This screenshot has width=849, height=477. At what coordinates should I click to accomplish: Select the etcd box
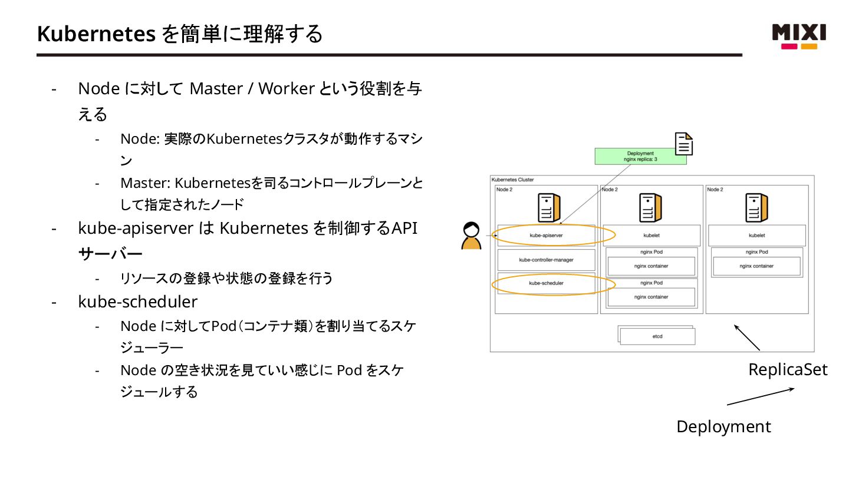point(657,336)
